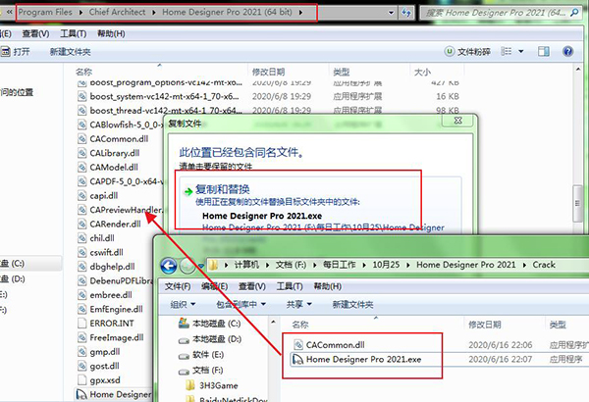Image resolution: width=589 pixels, height=402 pixels.
Task: Choose 复制和替换 option in copy dialog
Action: (x=318, y=203)
